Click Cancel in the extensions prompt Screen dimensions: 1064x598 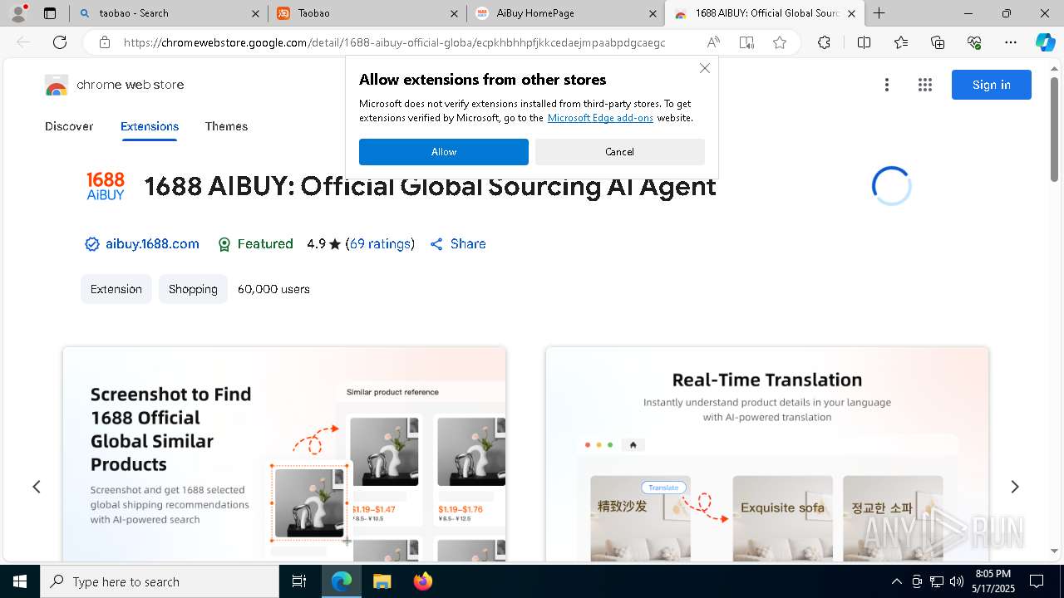(620, 152)
